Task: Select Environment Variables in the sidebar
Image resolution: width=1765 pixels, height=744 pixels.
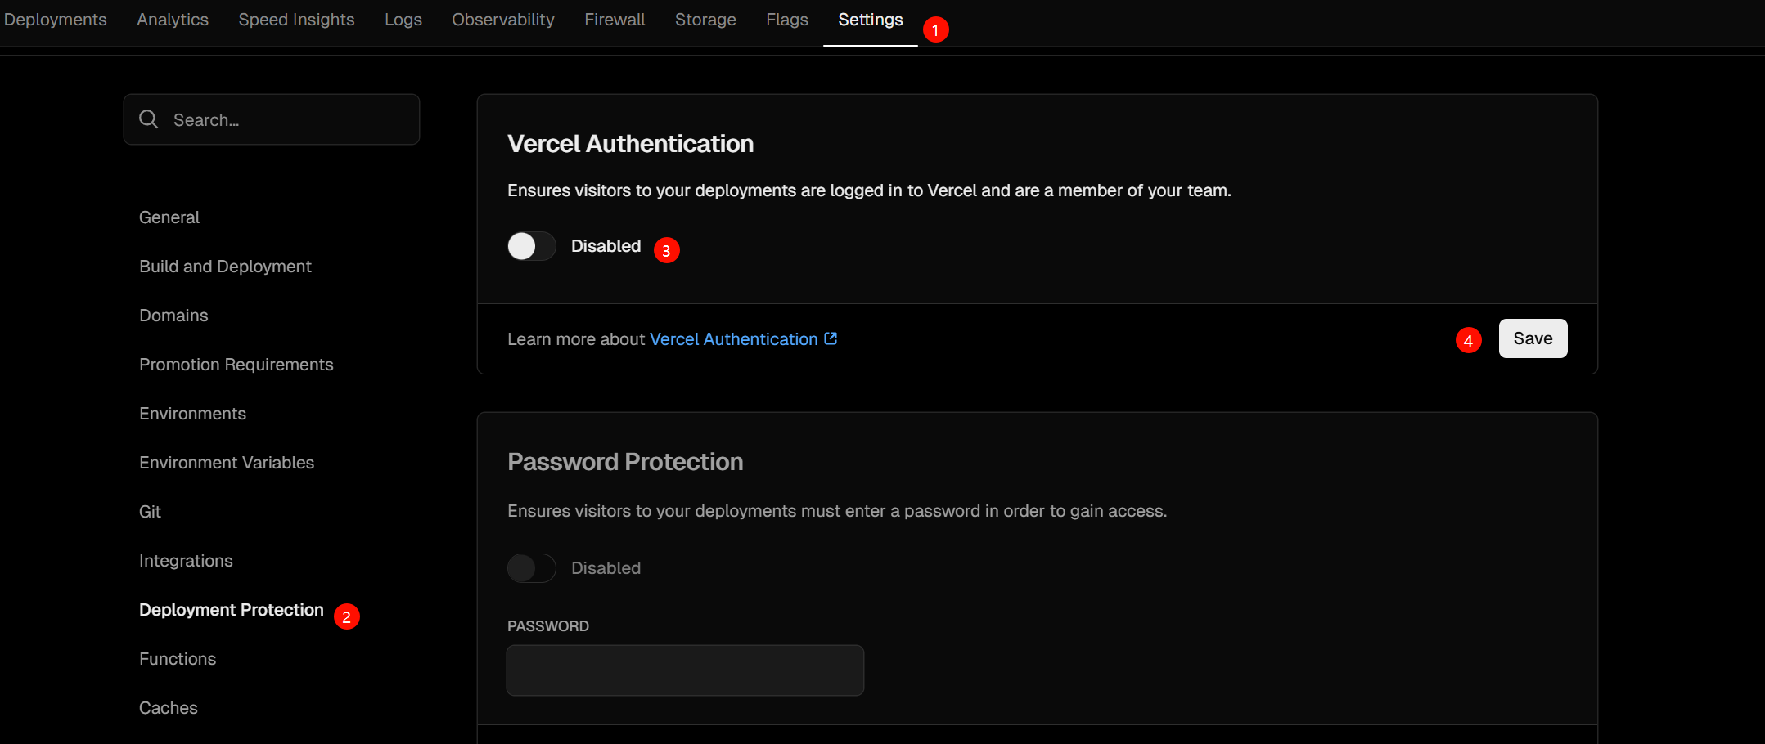Action: (x=227, y=463)
